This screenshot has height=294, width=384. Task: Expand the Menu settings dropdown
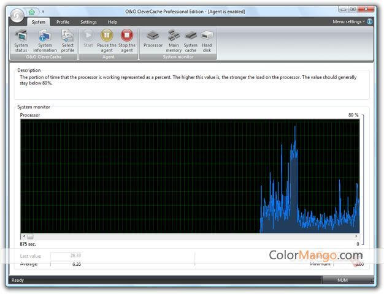[348, 21]
